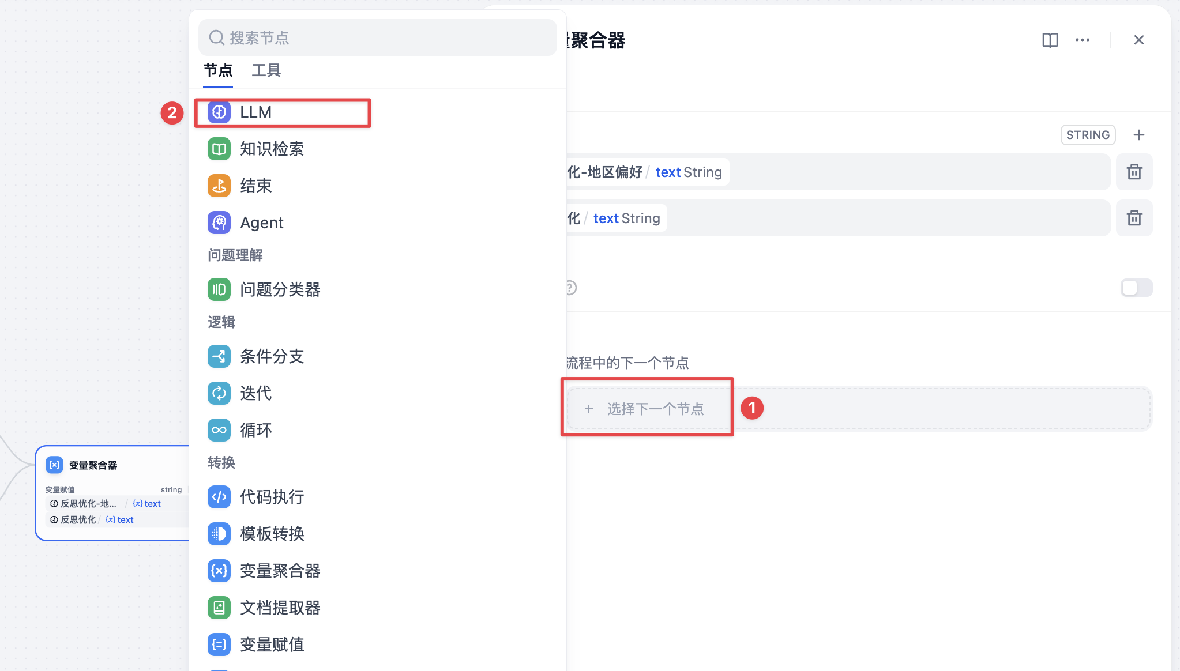Viewport: 1180px width, 671px height.
Task: Delete the 地区偏好 text variable row
Action: point(1134,172)
